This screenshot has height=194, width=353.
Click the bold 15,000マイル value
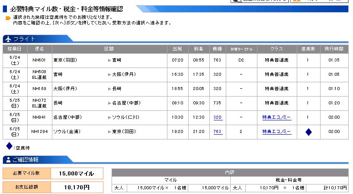[76, 174]
